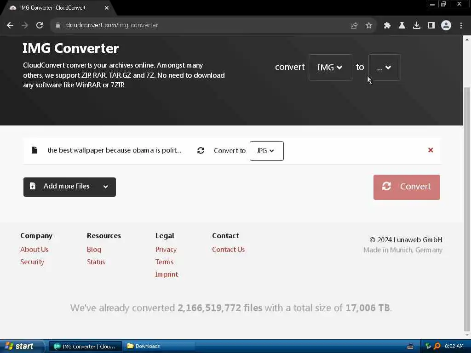Open the Status link
Screen dimensions: 471x353
tap(96, 262)
